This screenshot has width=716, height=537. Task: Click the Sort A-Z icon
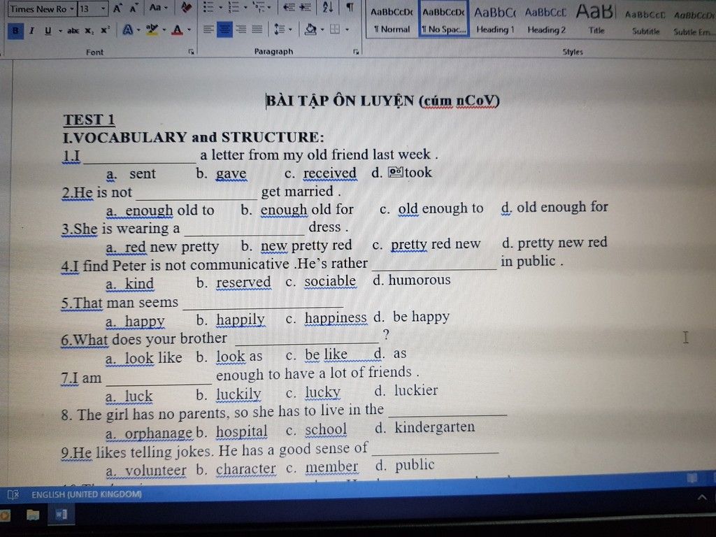pyautogui.click(x=328, y=7)
